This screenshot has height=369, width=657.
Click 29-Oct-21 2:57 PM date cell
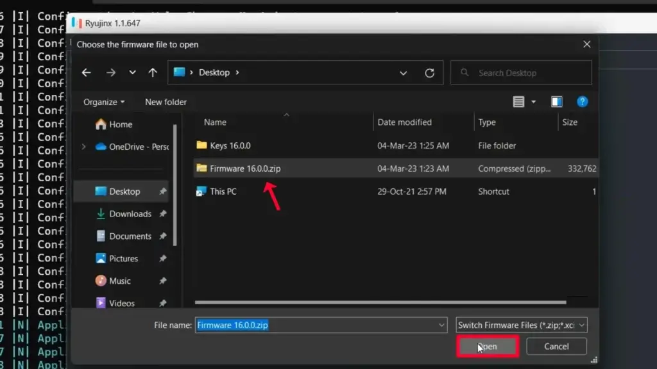click(x=412, y=191)
